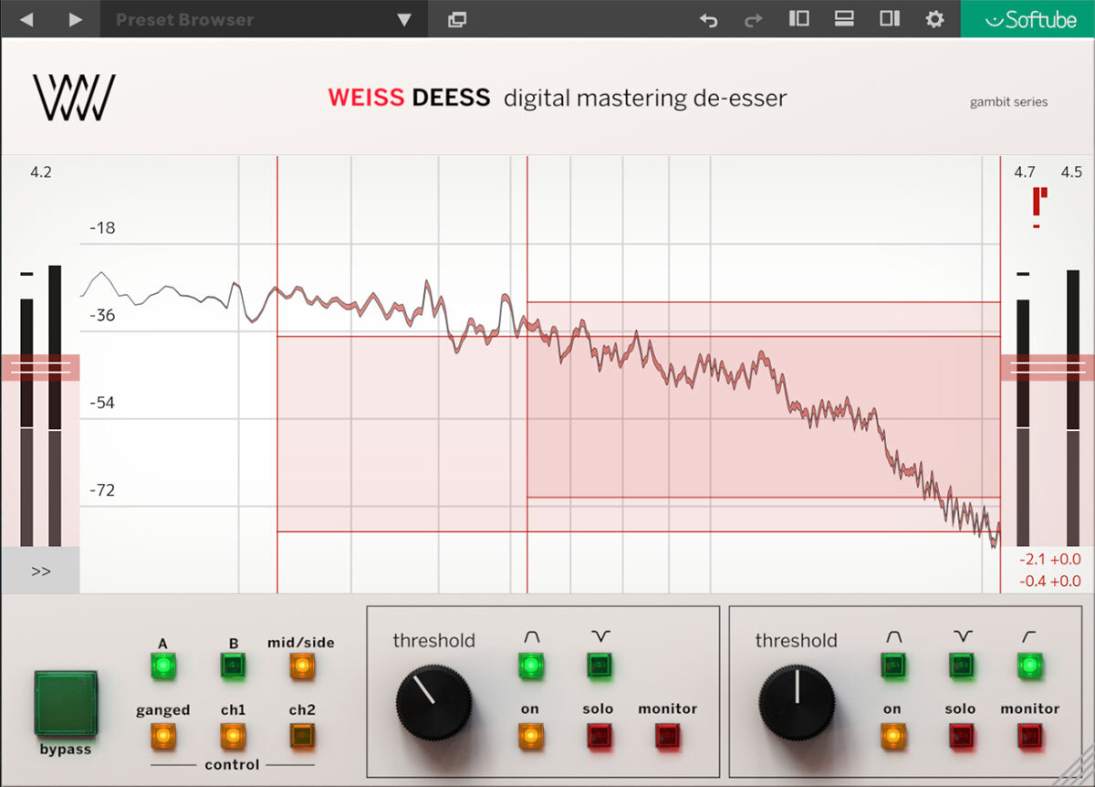Click the threshold label in right band

(797, 641)
